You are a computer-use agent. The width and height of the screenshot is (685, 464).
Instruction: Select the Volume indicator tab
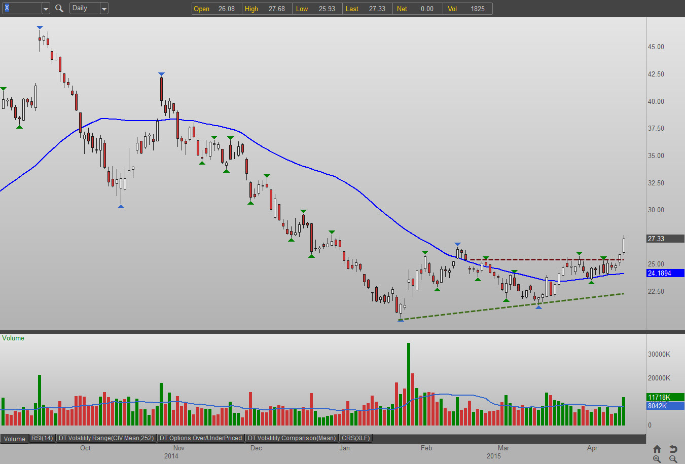(x=15, y=439)
